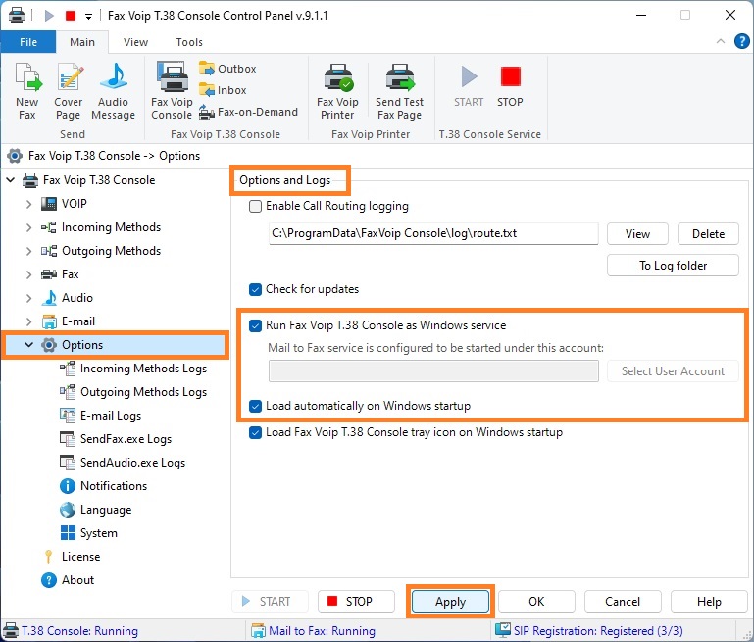Expand Outgoing Methods node arrow
Viewport: 754px width, 642px height.
click(28, 251)
